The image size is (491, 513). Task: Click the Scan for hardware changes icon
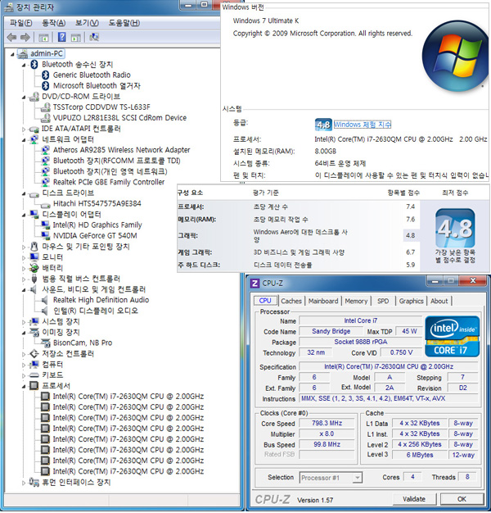tap(94, 37)
